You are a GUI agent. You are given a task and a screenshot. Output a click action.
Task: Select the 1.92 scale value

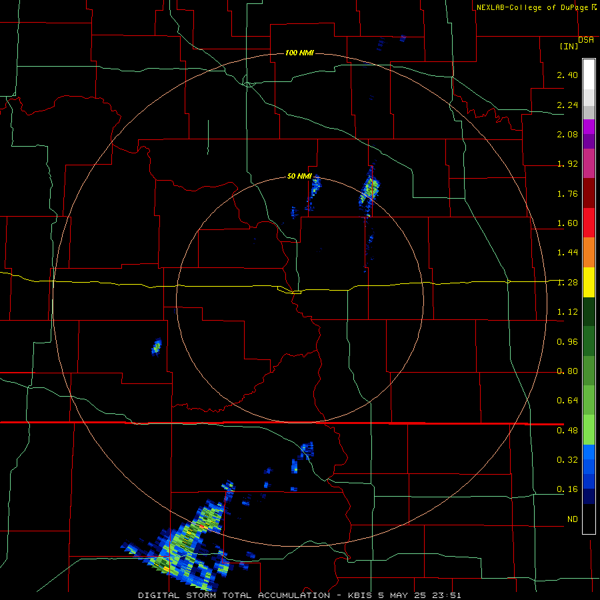pos(567,164)
